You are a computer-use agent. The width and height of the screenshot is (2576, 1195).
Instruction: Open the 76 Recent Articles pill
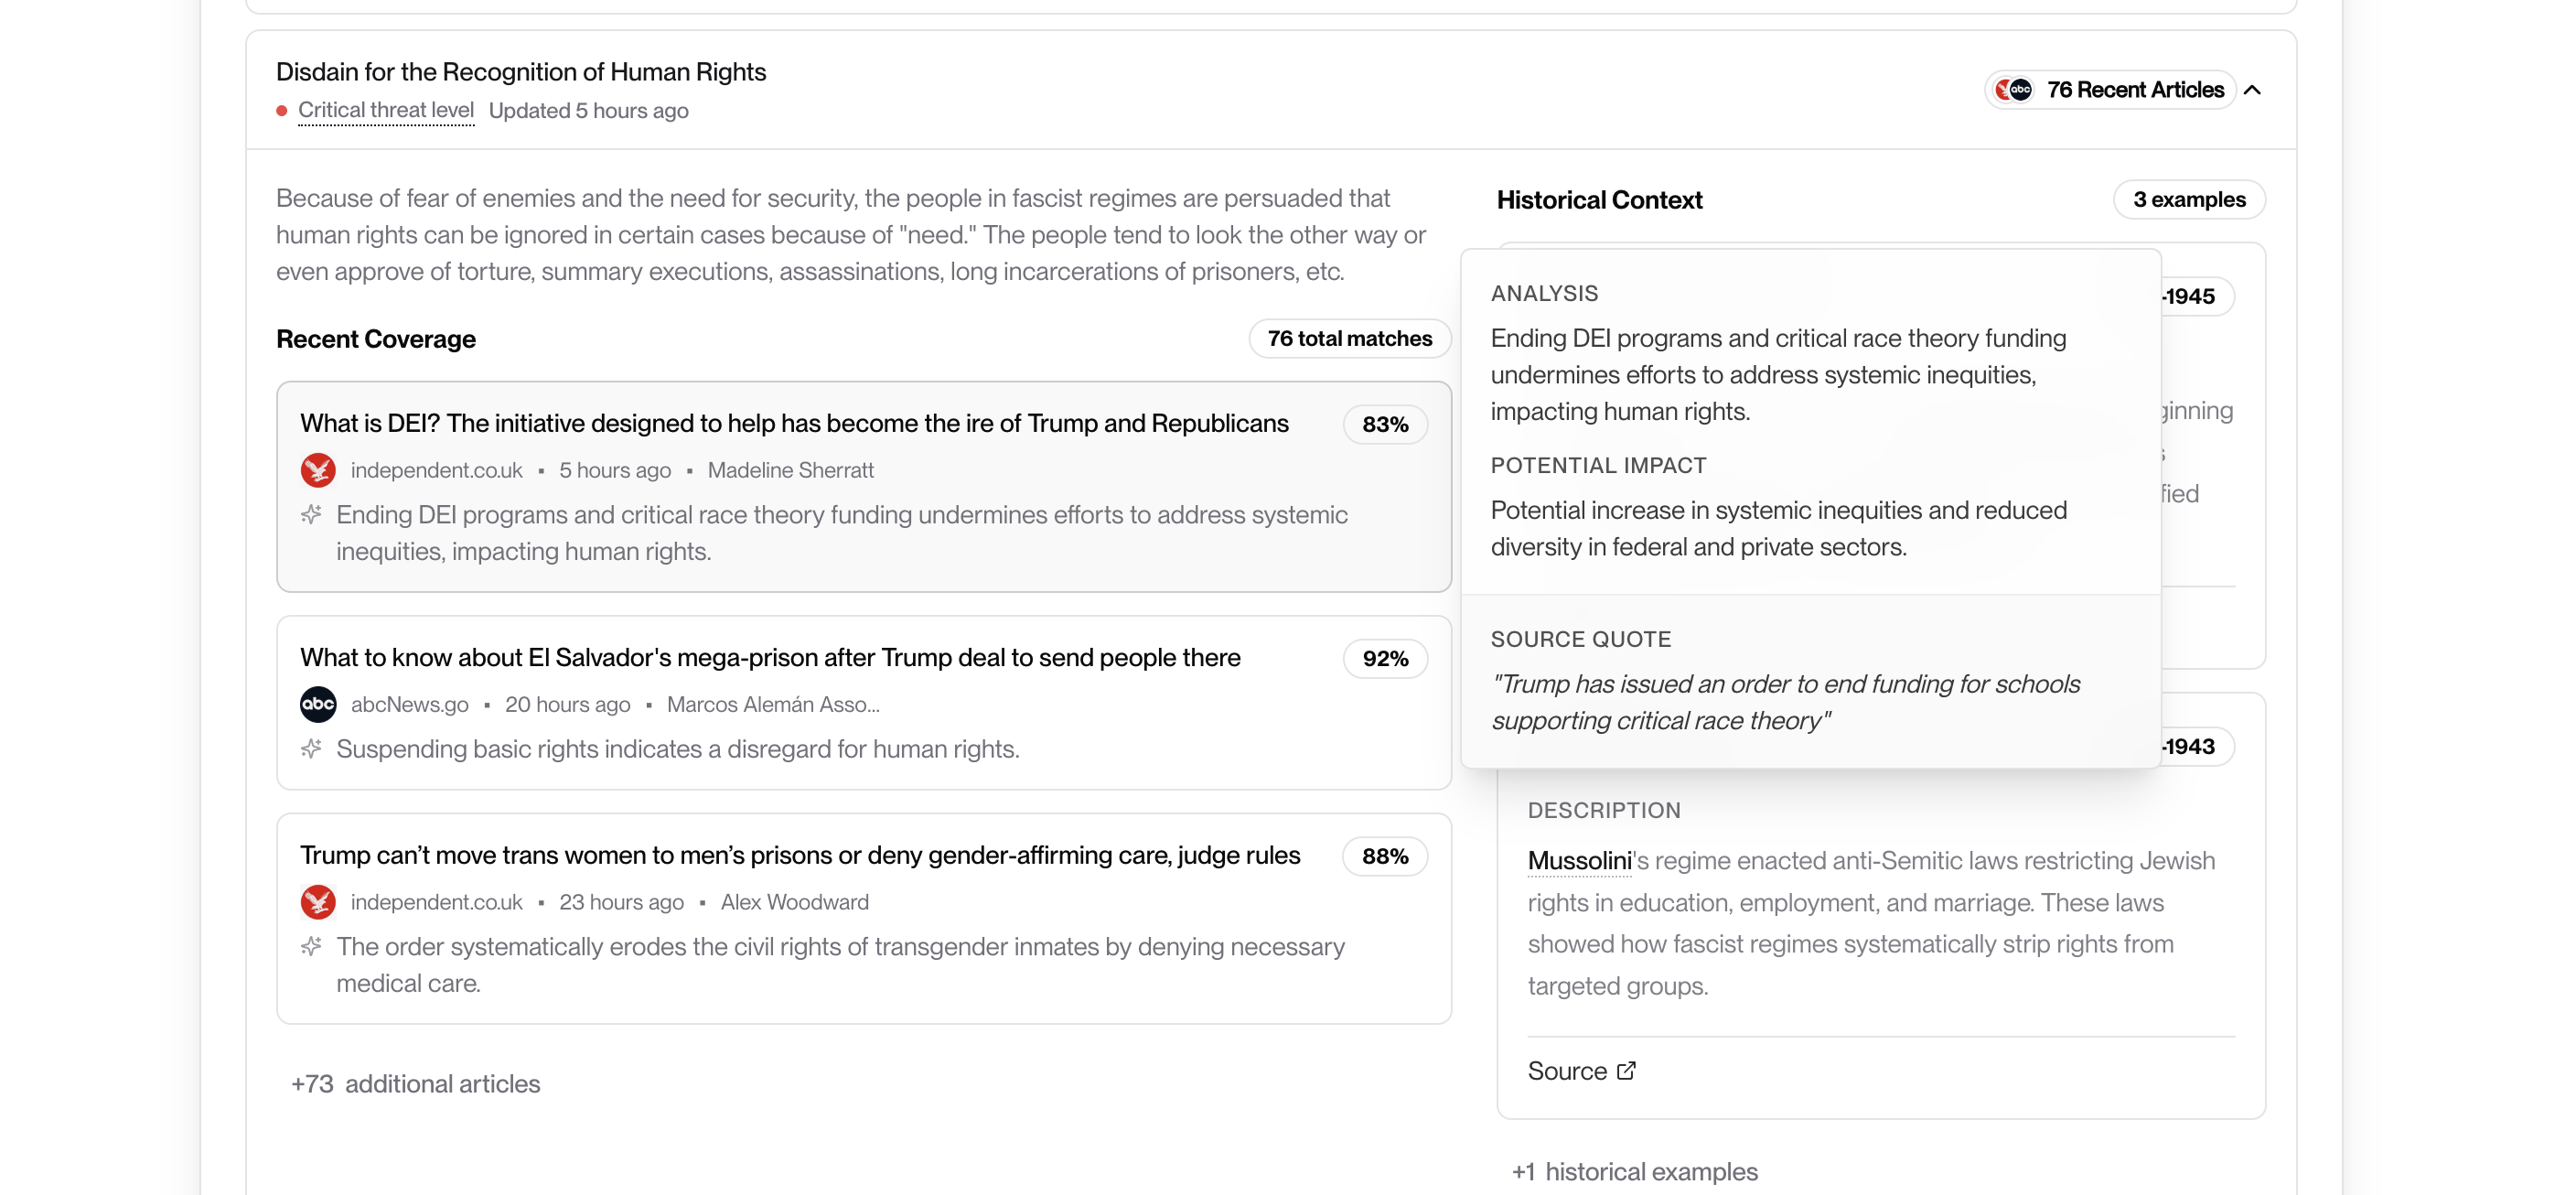[2134, 90]
